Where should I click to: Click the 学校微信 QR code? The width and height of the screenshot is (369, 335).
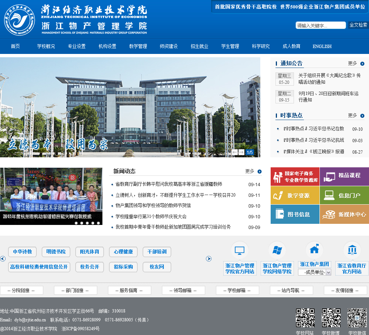(357, 318)
